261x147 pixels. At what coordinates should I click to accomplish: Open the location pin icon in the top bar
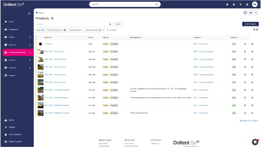(x=241, y=5)
